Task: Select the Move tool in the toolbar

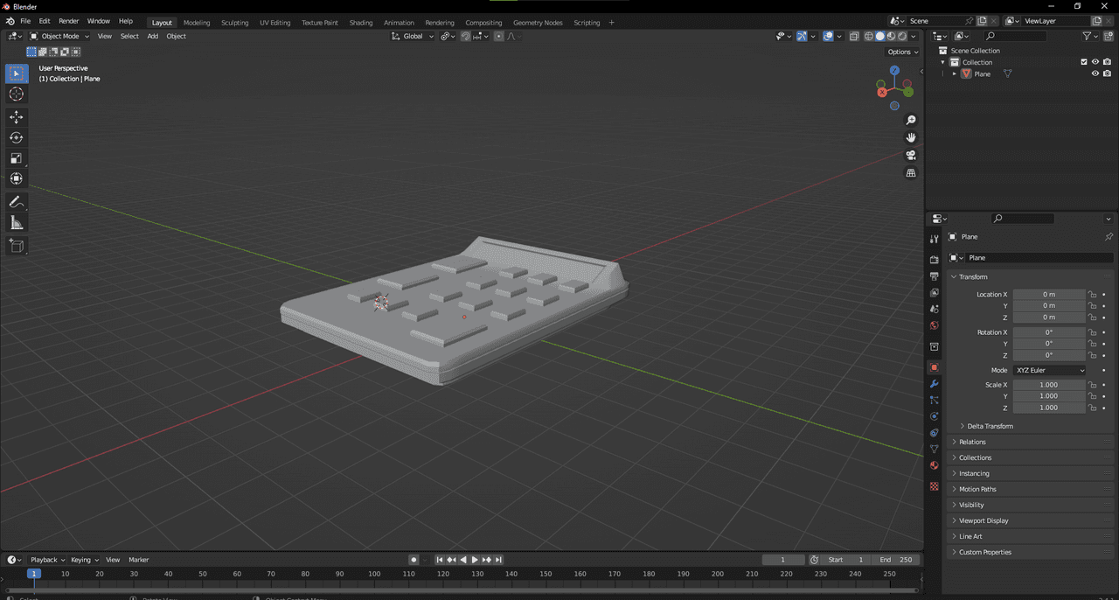Action: tap(17, 117)
